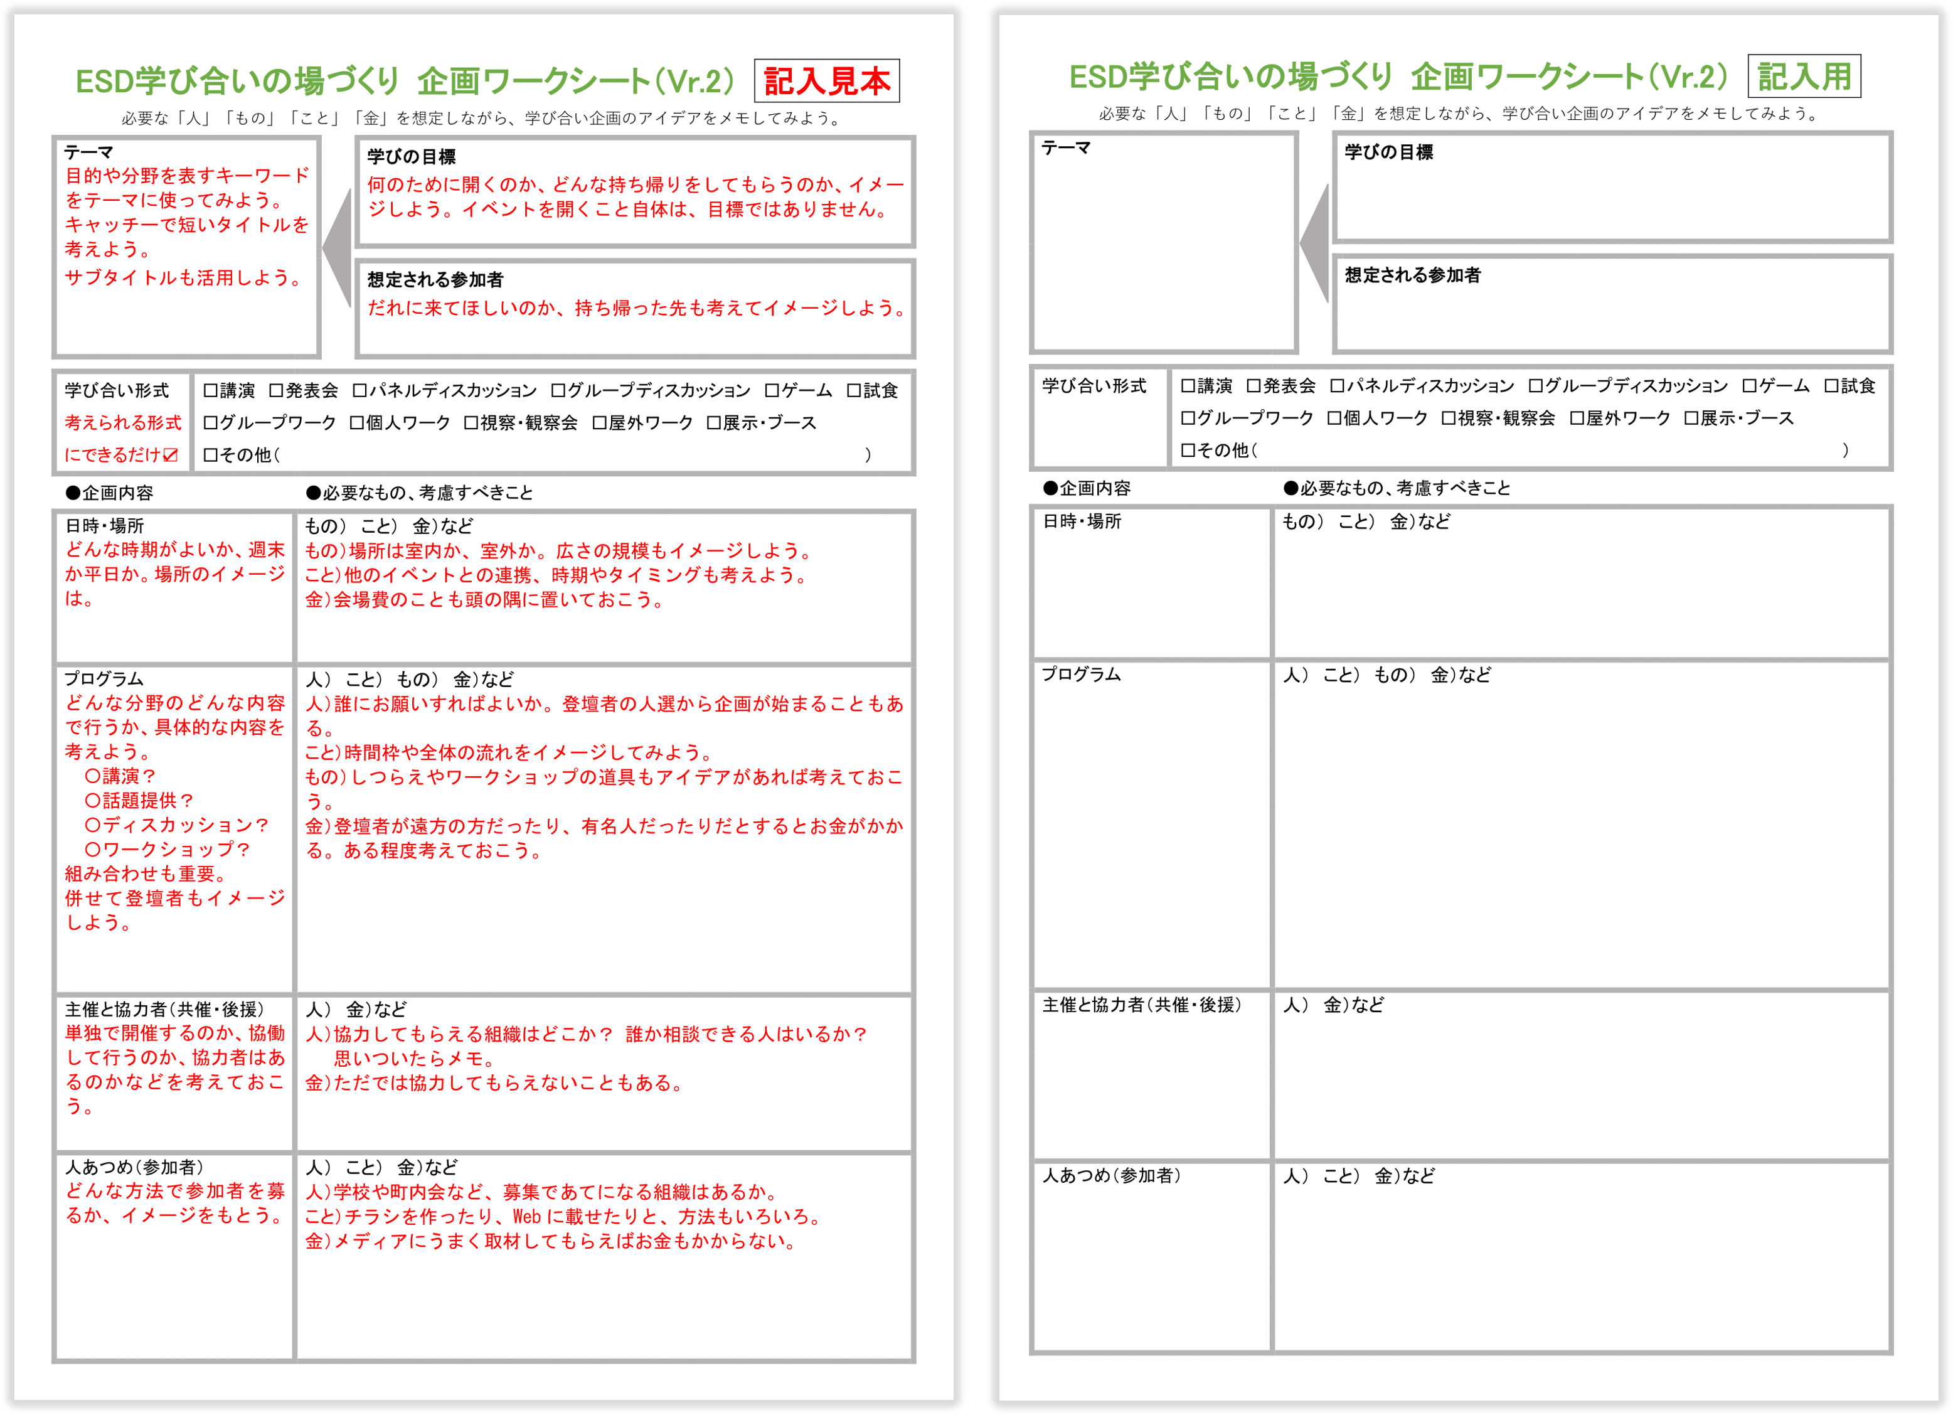Click red text 目的や分野を表すキーワード
This screenshot has width=1953, height=1415.
pos(187,175)
